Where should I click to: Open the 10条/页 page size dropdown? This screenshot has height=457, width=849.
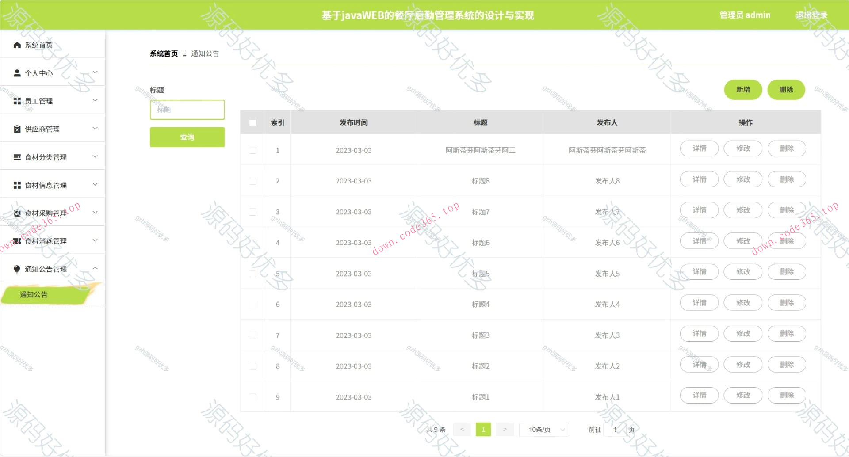pyautogui.click(x=543, y=429)
